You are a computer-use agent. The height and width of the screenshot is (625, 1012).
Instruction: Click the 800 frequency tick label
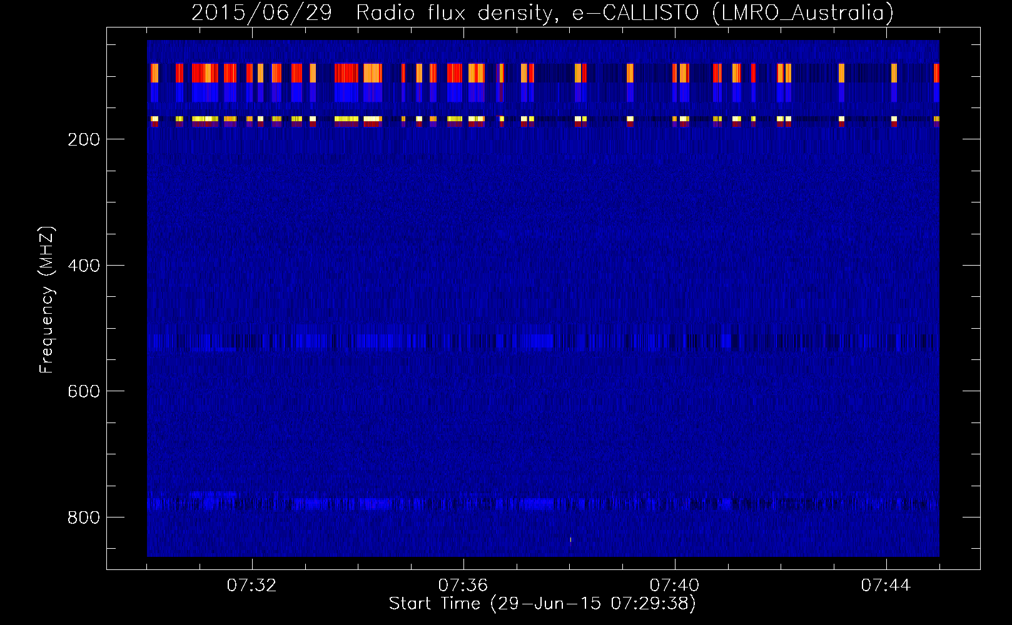point(84,517)
